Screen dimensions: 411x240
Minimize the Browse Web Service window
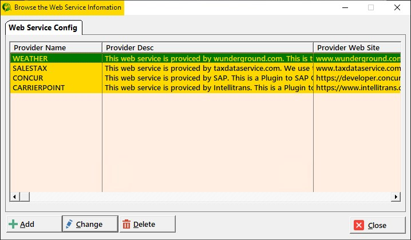[x=345, y=7]
